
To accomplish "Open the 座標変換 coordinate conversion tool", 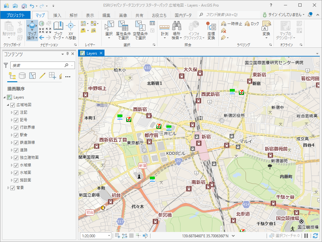I will point(211,30).
